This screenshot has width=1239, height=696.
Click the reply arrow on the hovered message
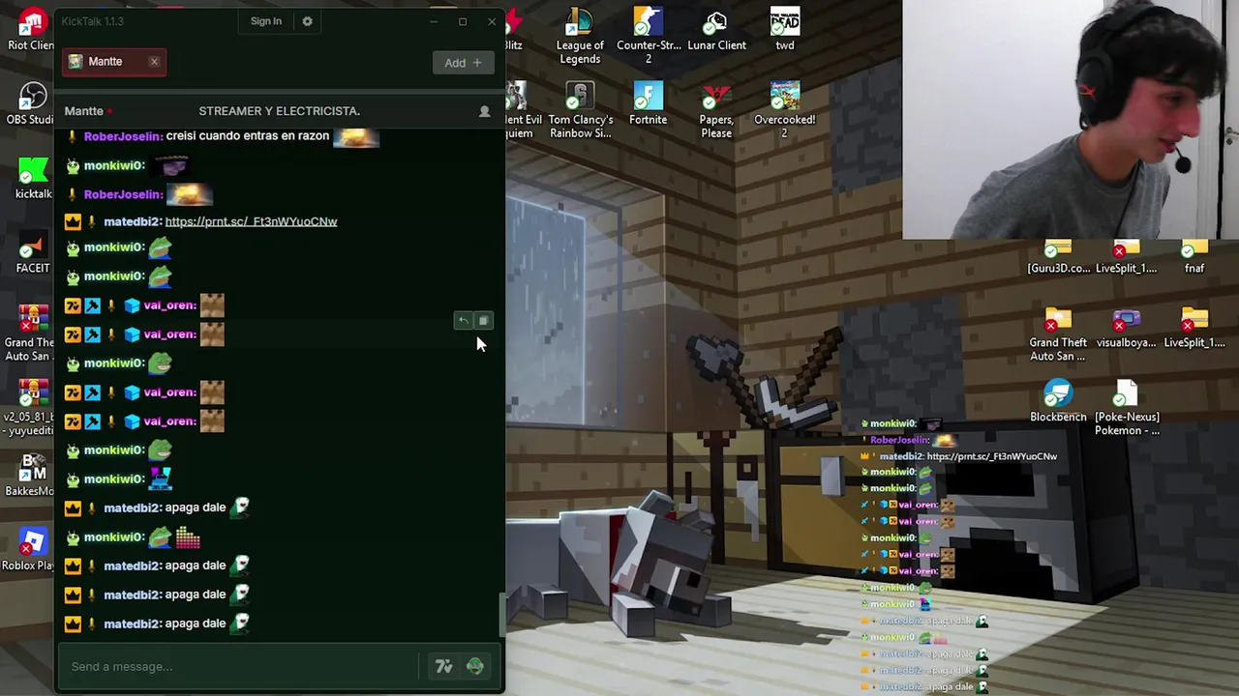[x=463, y=321]
